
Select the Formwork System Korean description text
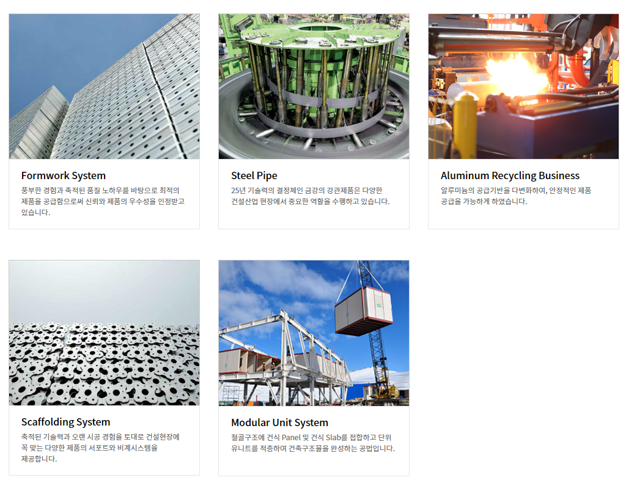point(103,201)
